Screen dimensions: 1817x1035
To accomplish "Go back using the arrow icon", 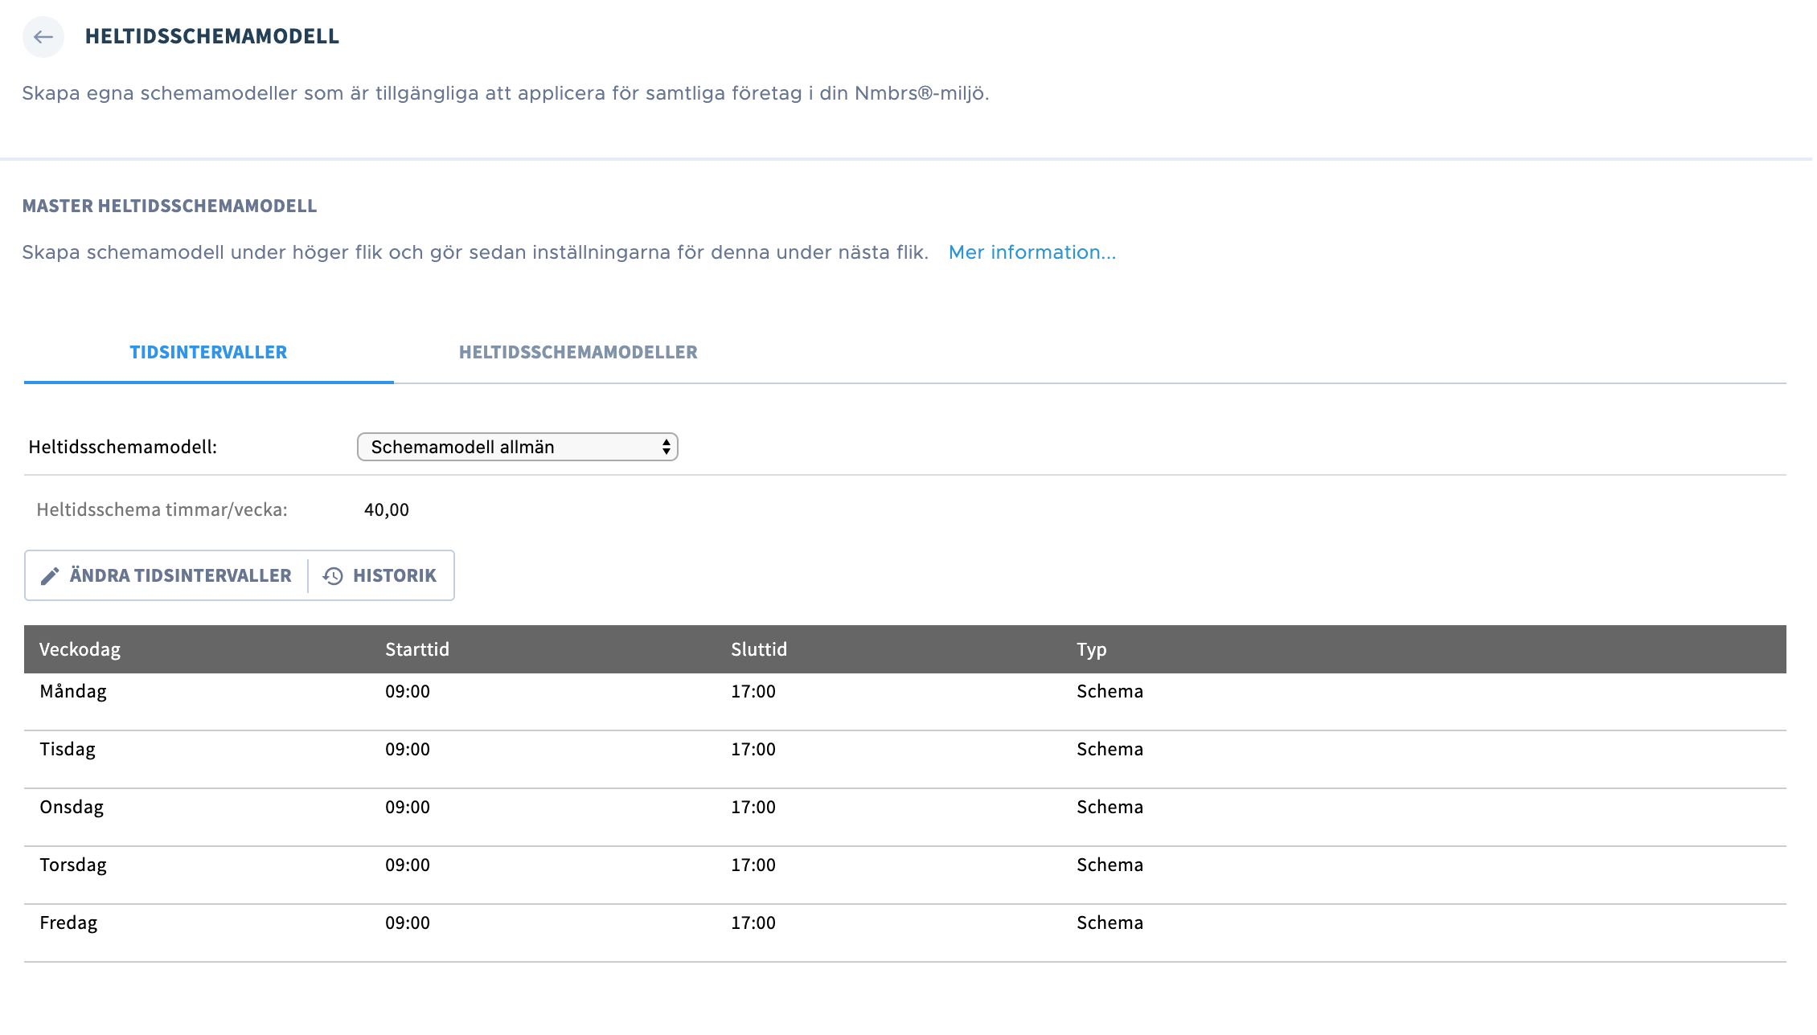I will pos(43,37).
